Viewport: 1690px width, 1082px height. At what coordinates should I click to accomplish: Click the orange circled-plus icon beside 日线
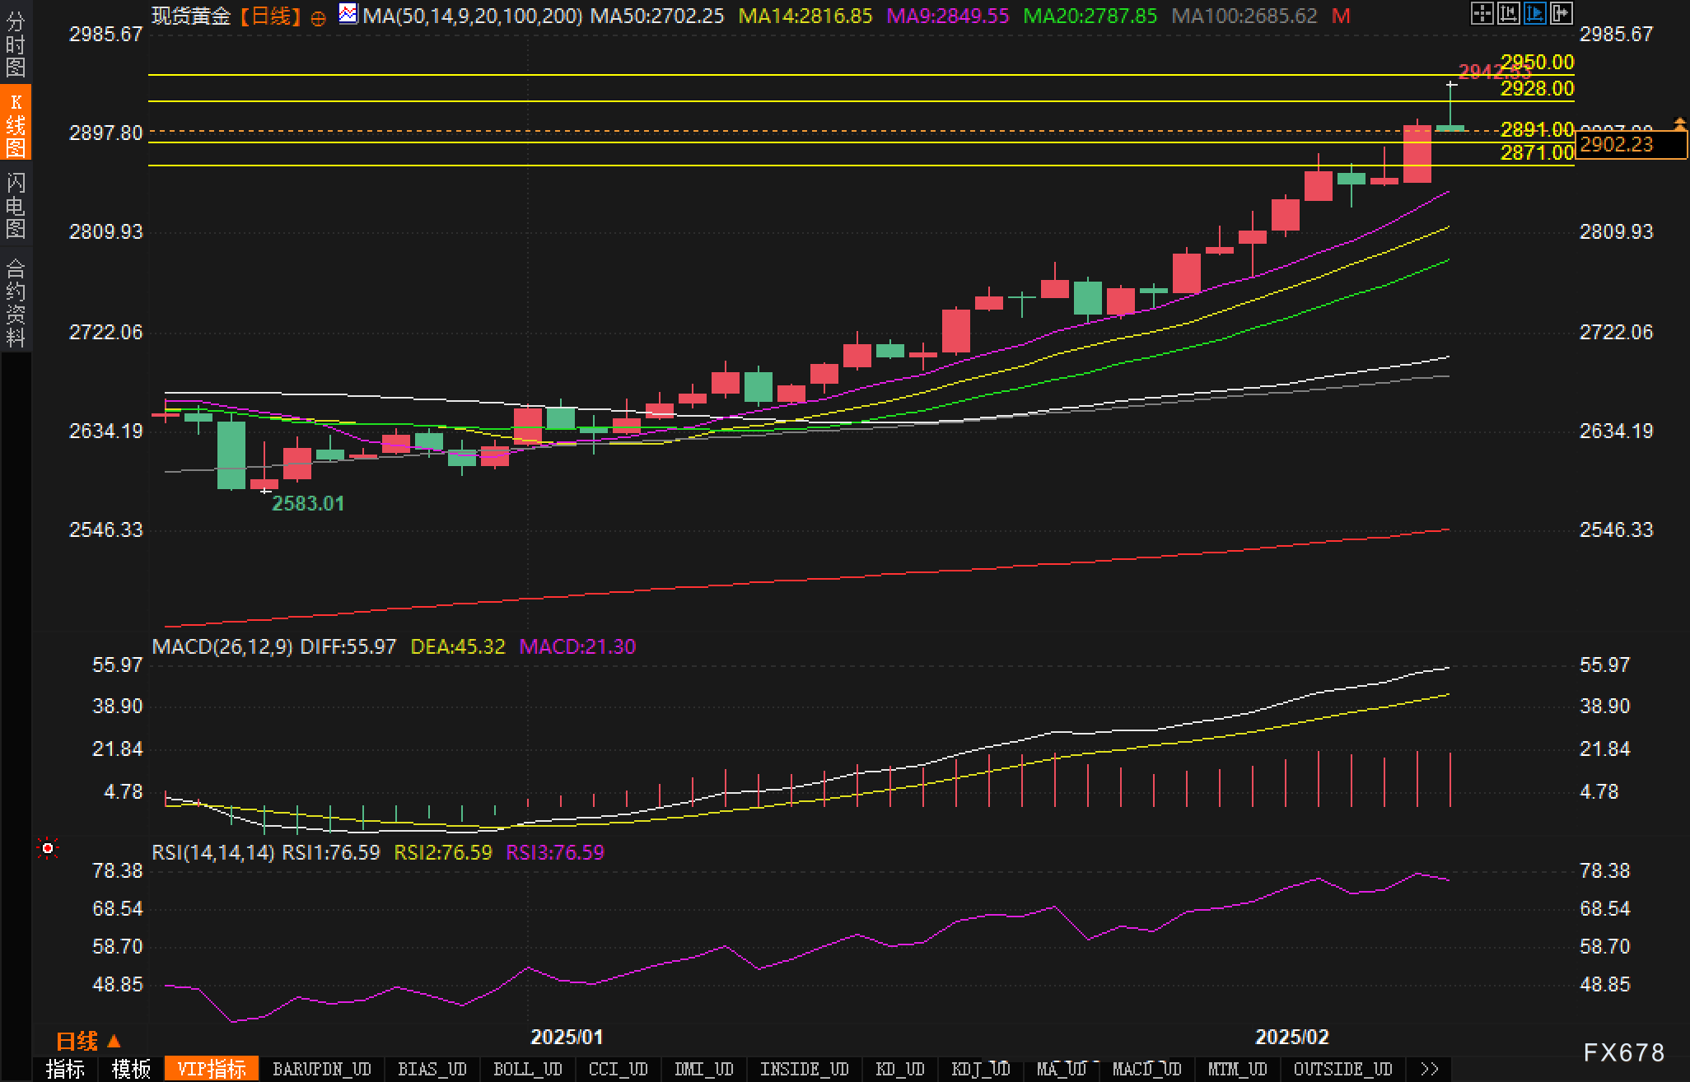coord(318,18)
